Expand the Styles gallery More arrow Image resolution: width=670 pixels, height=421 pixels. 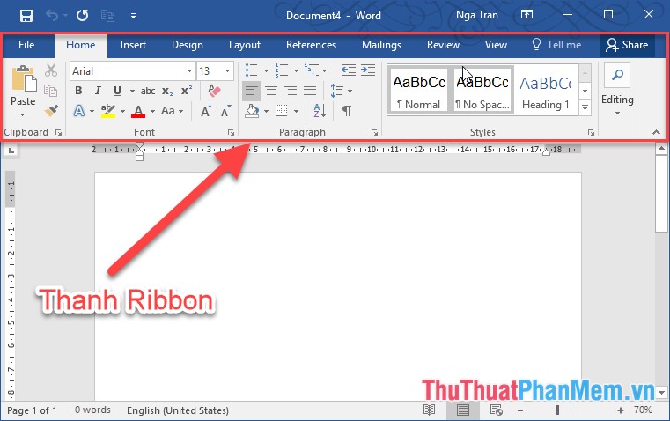(585, 107)
